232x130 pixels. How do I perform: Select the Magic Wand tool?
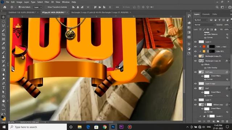pos(3,30)
